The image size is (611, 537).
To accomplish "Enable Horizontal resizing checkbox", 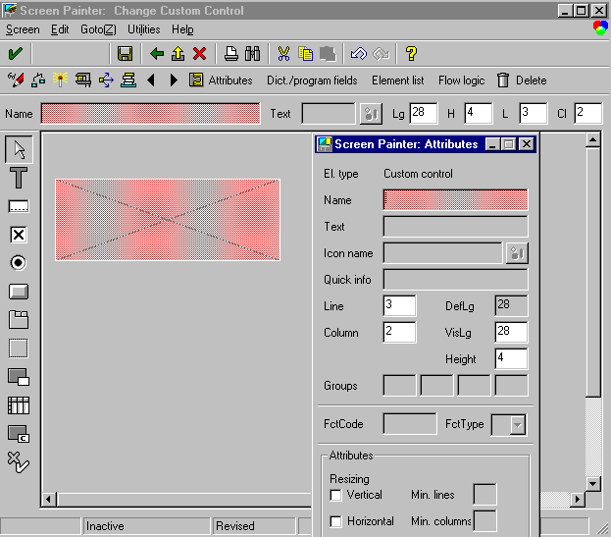I will coord(335,521).
